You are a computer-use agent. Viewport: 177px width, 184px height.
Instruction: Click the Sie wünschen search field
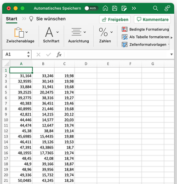[51, 19]
